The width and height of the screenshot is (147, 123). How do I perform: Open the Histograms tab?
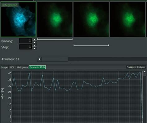[x=22, y=67]
